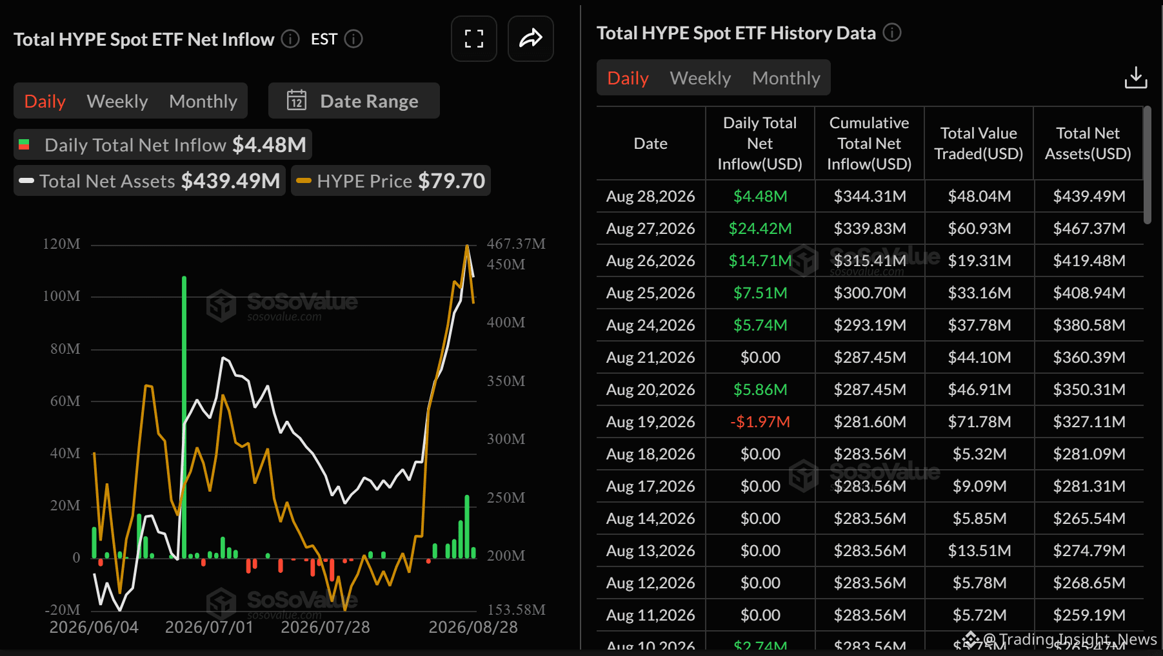Image resolution: width=1163 pixels, height=656 pixels.
Task: Click the Date column header
Action: point(651,143)
